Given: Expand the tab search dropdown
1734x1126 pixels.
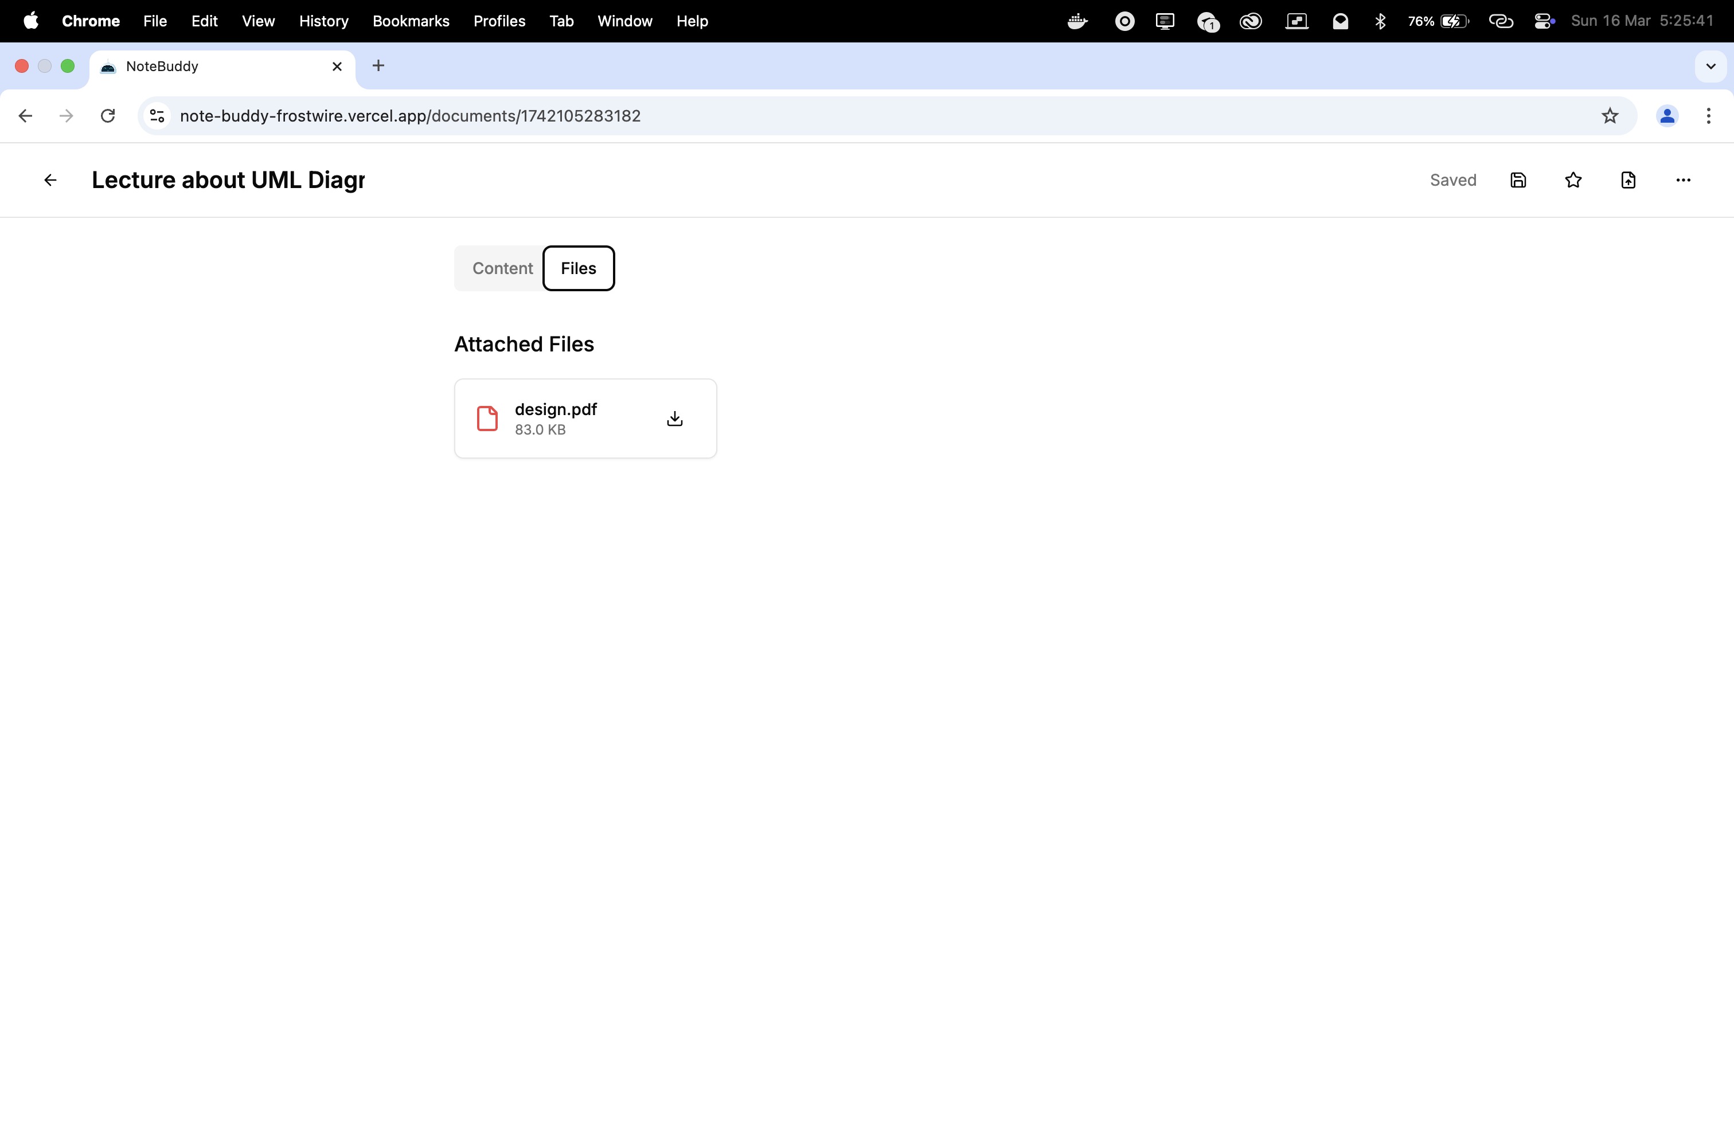Looking at the screenshot, I should 1710,67.
